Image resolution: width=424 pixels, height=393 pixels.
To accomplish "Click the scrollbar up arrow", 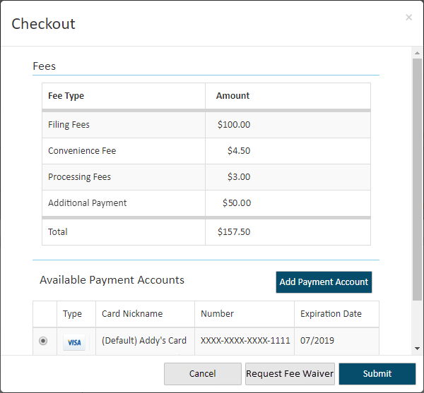I will point(417,53).
